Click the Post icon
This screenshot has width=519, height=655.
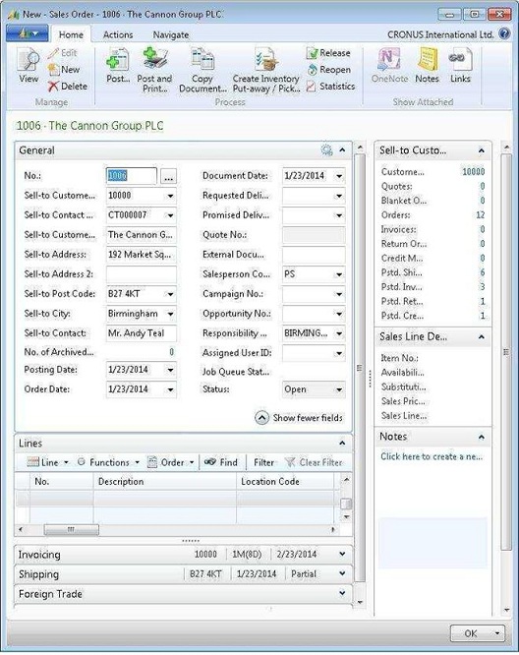[118, 65]
